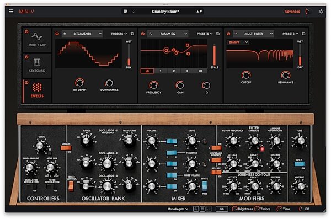The height and width of the screenshot is (219, 331).
Task: Click the Crunchy Boom preset name
Action: point(165,12)
